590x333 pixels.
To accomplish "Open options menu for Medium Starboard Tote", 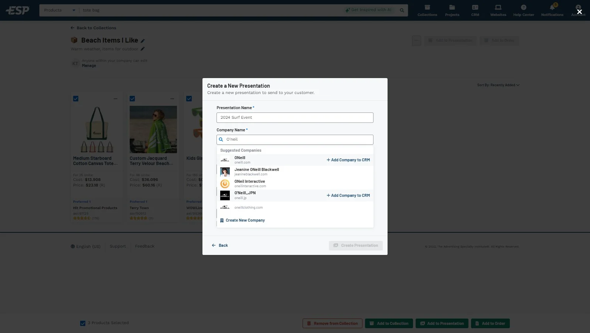I will point(115,99).
